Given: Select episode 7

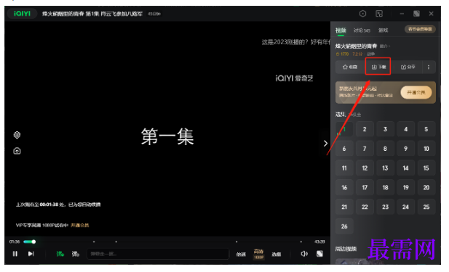Looking at the screenshot, I should coord(365,149).
